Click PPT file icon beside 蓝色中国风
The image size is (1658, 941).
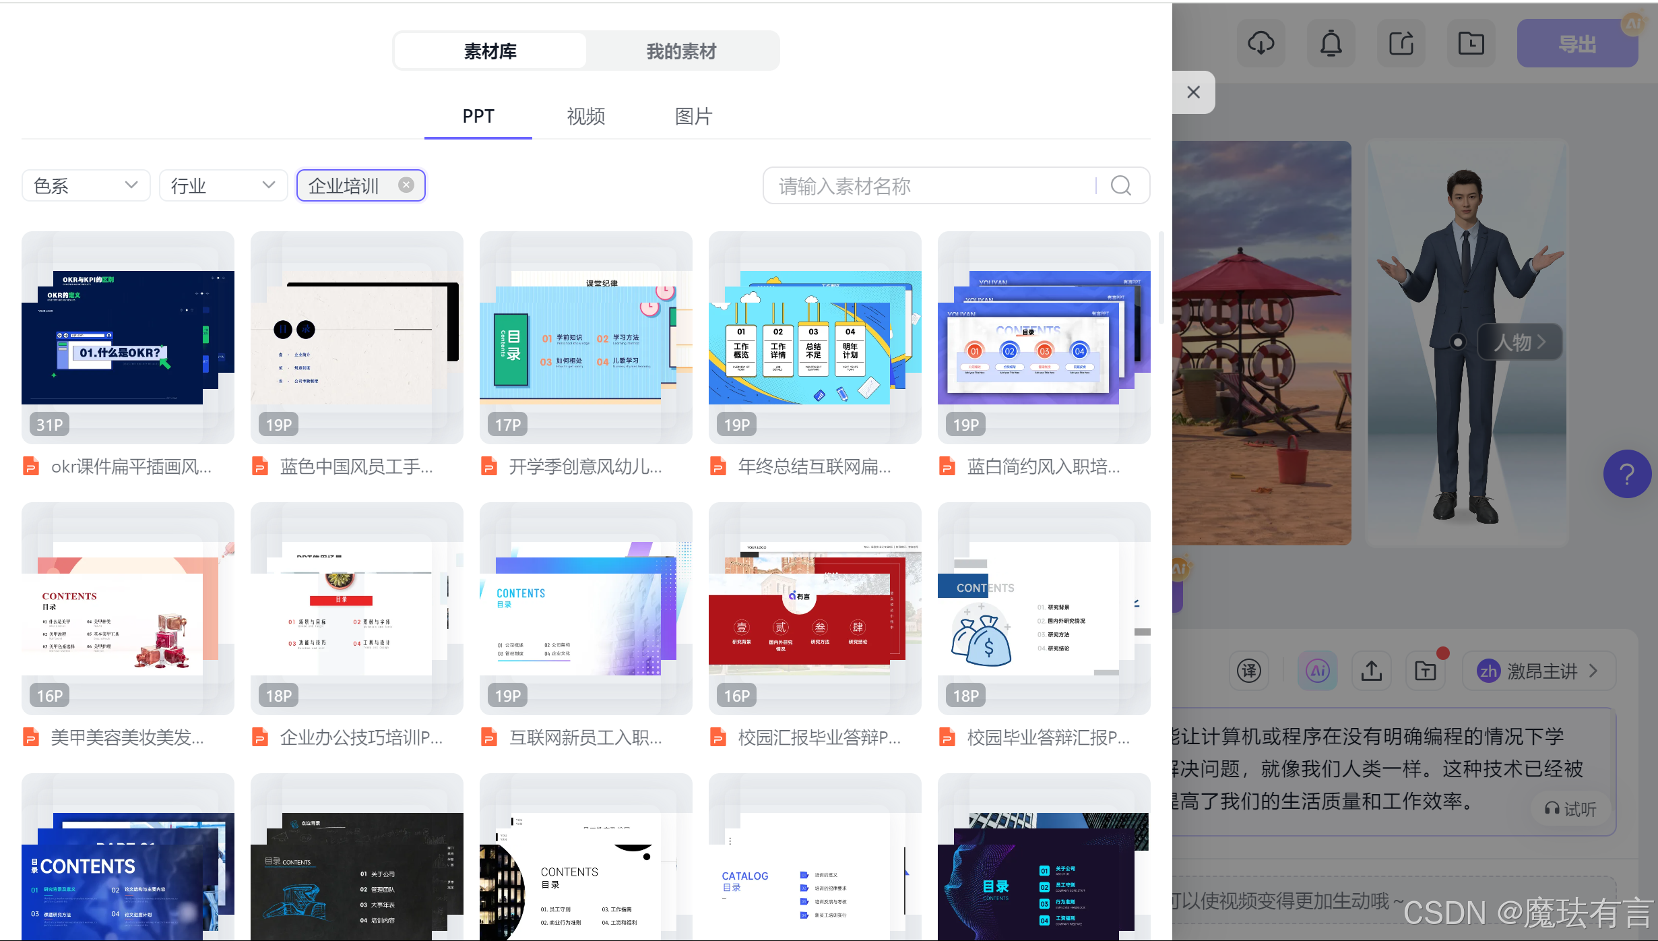tap(260, 466)
